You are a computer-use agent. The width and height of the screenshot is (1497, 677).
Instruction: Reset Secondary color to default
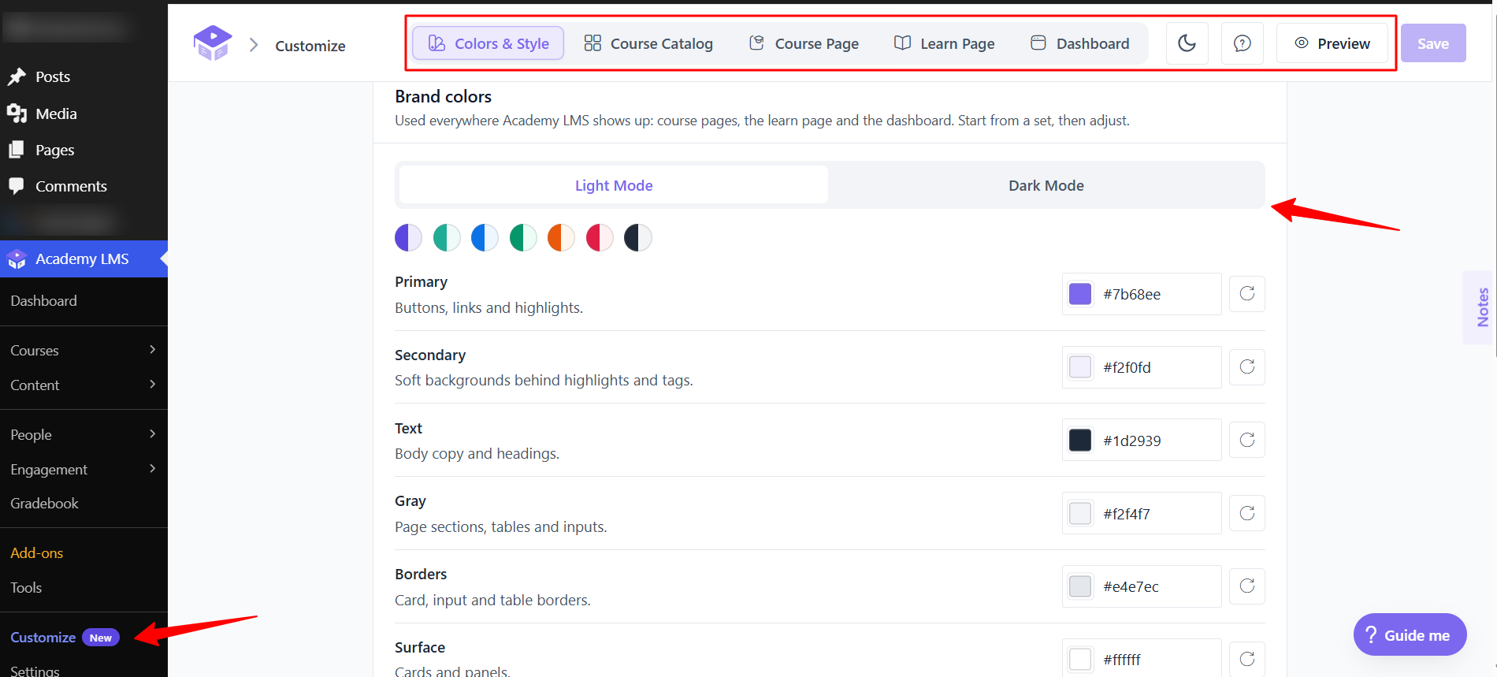click(x=1247, y=366)
